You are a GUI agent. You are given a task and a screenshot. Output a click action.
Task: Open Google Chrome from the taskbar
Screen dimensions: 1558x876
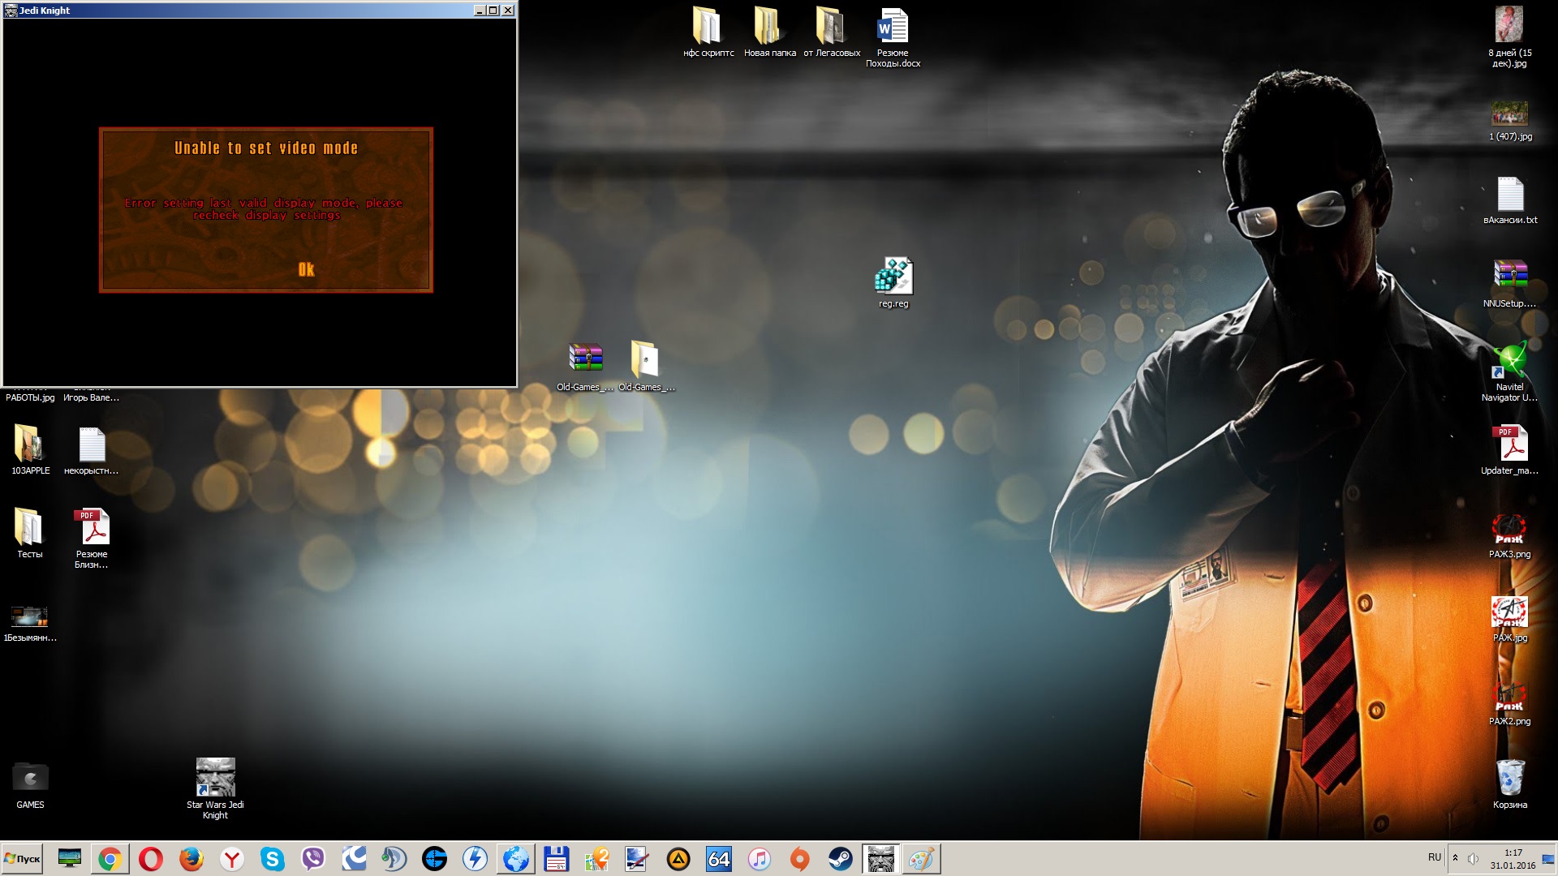pyautogui.click(x=110, y=859)
